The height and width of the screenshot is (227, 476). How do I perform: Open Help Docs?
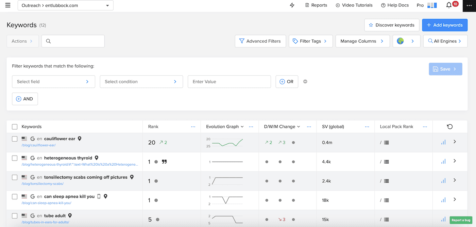(395, 5)
